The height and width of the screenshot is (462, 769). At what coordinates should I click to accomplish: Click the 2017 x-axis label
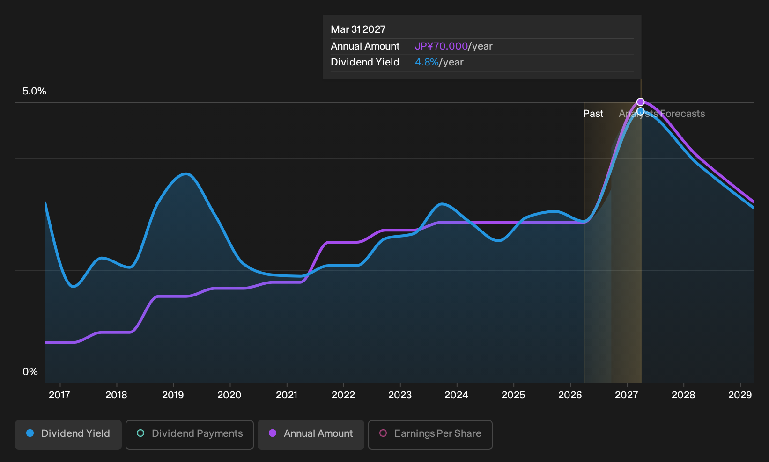coord(59,395)
